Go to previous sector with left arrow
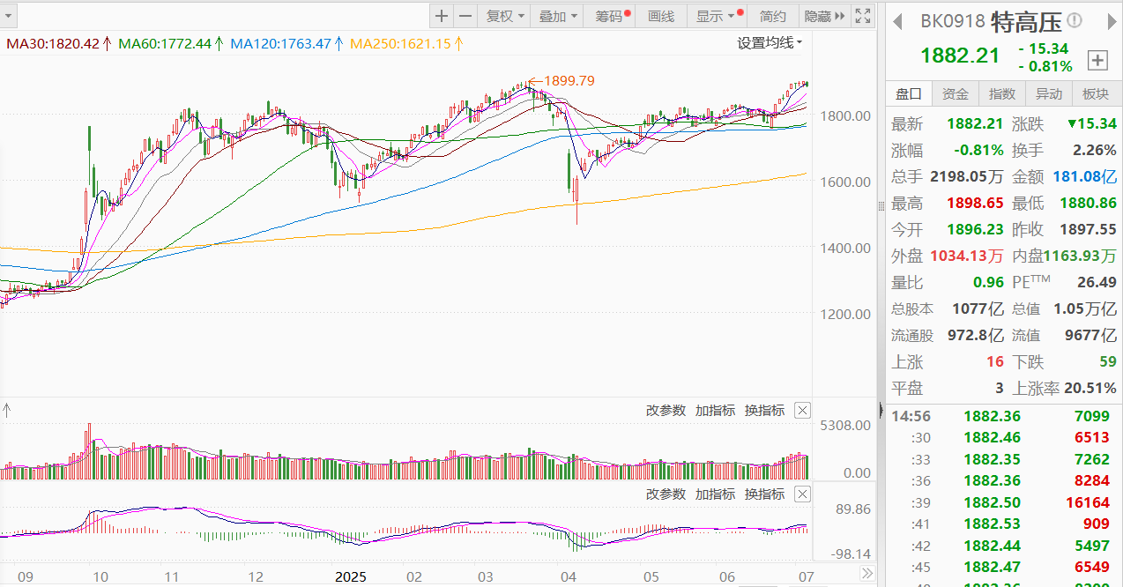Screen dimensions: 1123x587 click(897, 20)
